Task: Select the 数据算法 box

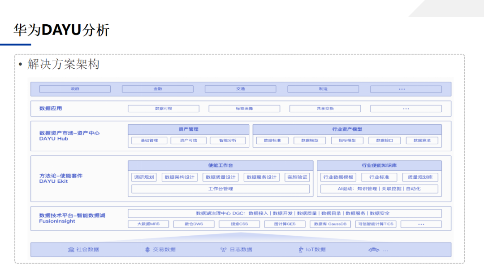Action: [422, 141]
